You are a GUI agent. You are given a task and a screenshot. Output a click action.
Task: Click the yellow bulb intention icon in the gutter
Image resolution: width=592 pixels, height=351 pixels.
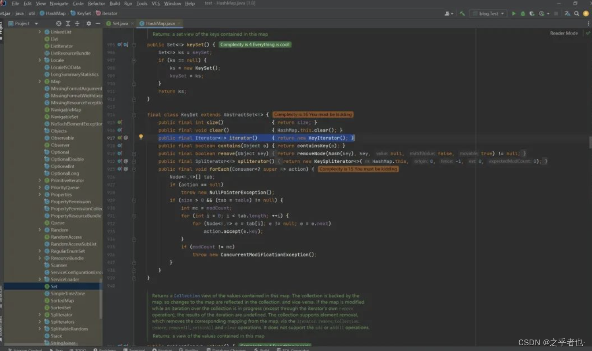(141, 137)
